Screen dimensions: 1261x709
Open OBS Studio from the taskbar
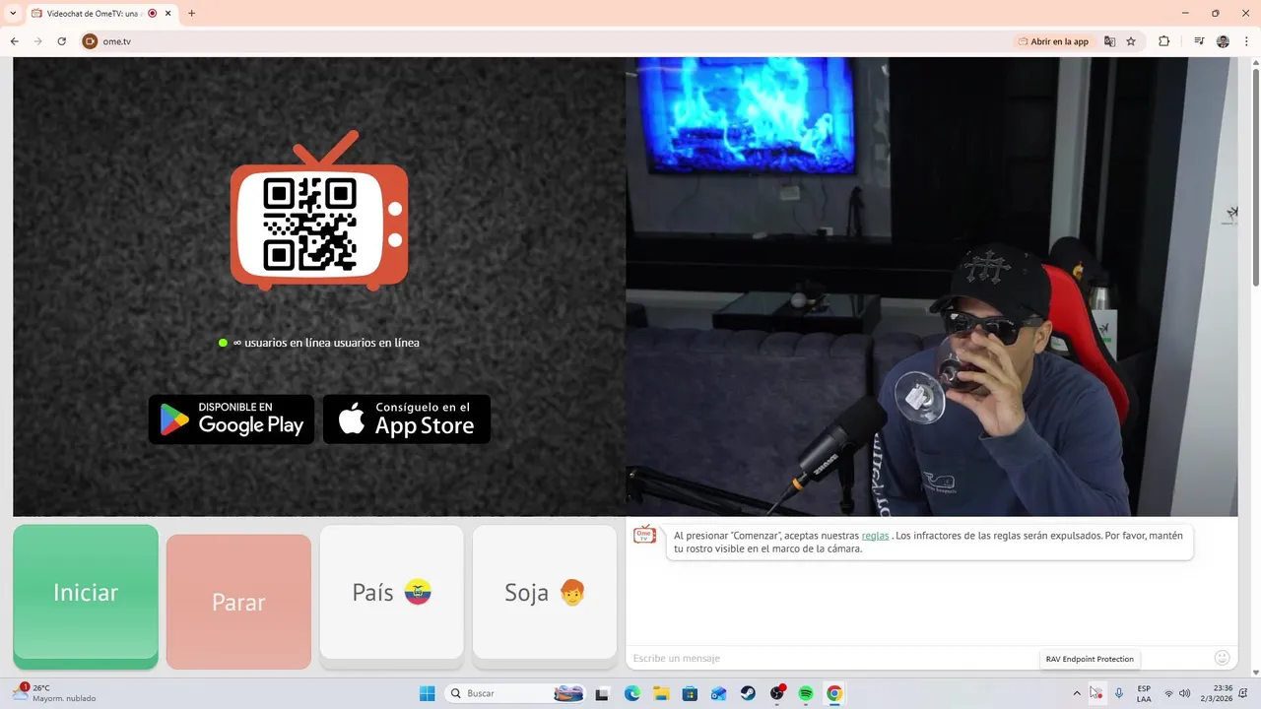(x=777, y=693)
